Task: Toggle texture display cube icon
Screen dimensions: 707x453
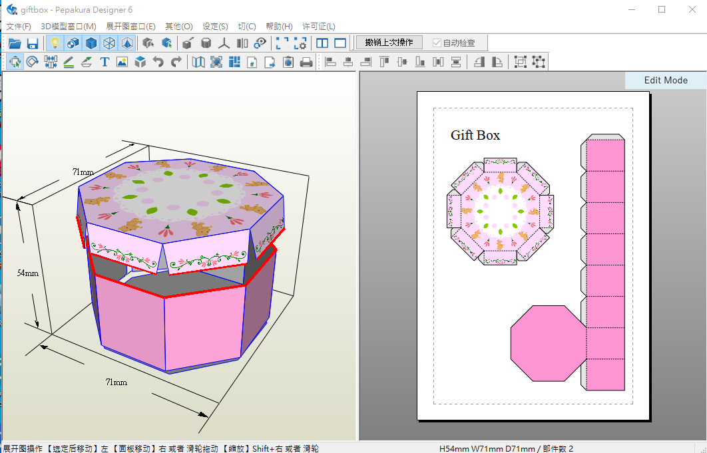Action: pyautogui.click(x=73, y=43)
